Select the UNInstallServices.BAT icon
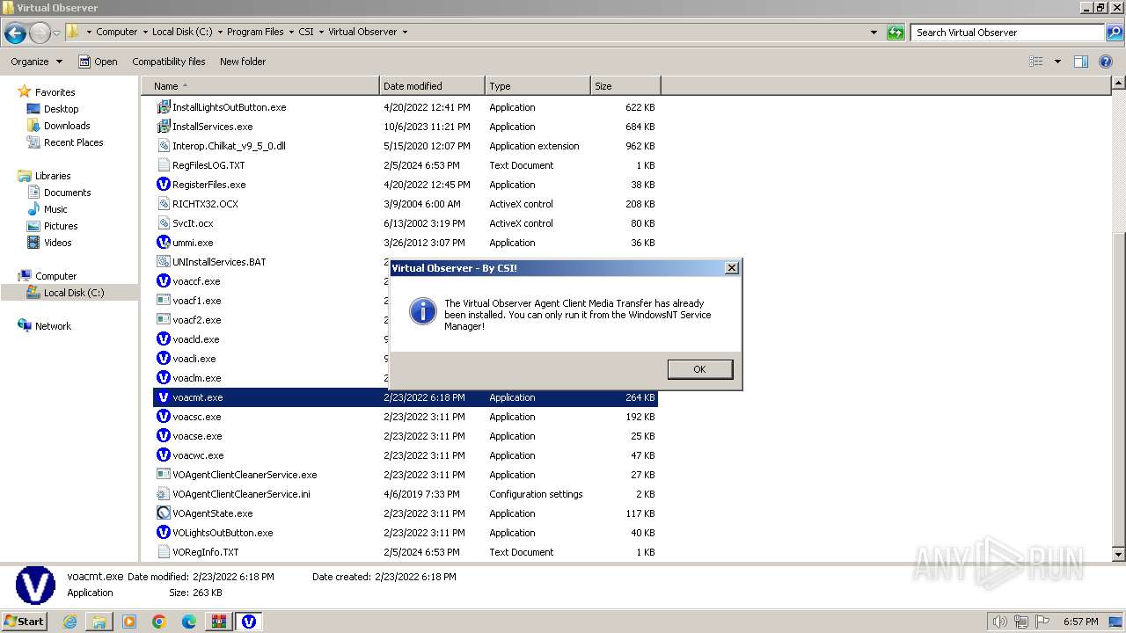This screenshot has height=633, width=1126. click(163, 262)
